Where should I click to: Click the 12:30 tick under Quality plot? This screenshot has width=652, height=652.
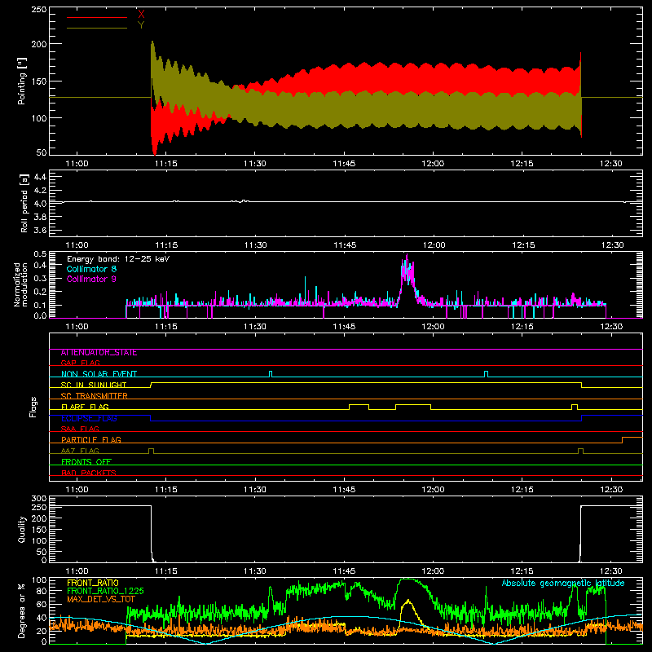(610, 571)
